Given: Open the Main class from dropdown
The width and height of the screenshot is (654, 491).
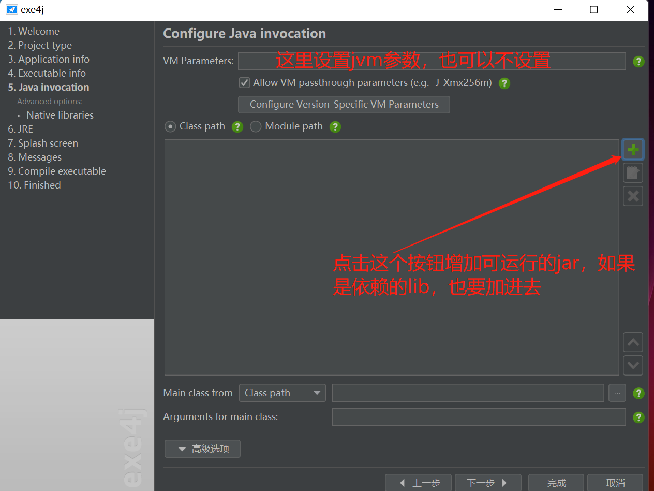Looking at the screenshot, I should (x=282, y=393).
